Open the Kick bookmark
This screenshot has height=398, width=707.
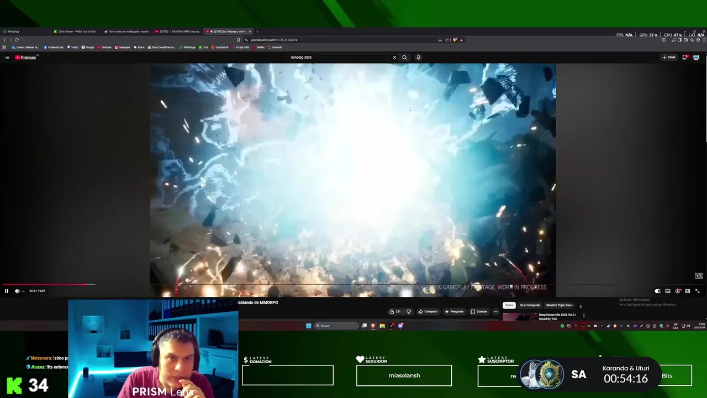pyautogui.click(x=204, y=48)
